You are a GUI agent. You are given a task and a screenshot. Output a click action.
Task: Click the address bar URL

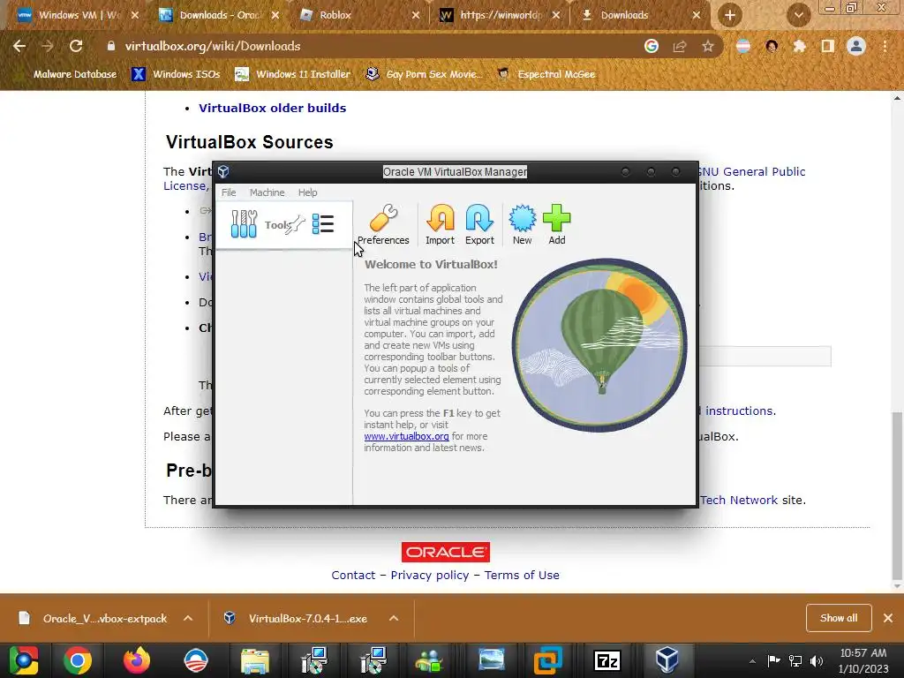[x=213, y=46]
